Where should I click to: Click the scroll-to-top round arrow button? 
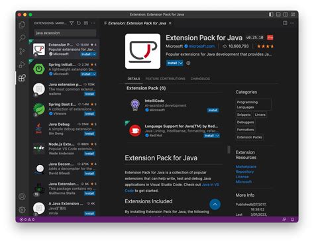coord(215,205)
